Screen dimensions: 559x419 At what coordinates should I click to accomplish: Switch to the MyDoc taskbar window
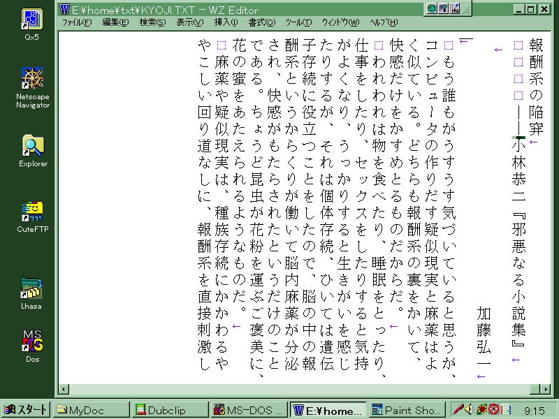pos(92,409)
